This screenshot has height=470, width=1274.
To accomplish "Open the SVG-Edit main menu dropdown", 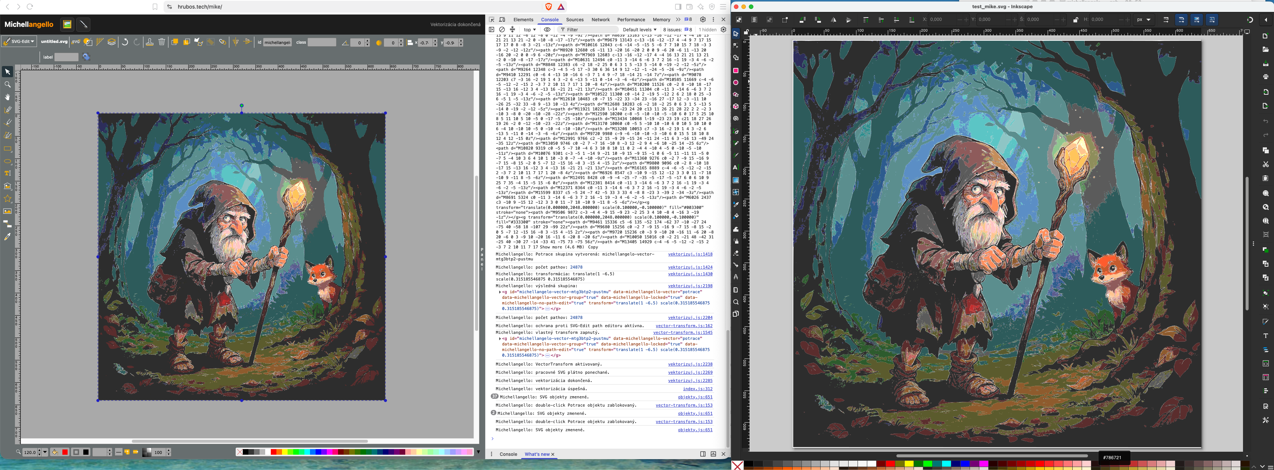I will 19,41.
